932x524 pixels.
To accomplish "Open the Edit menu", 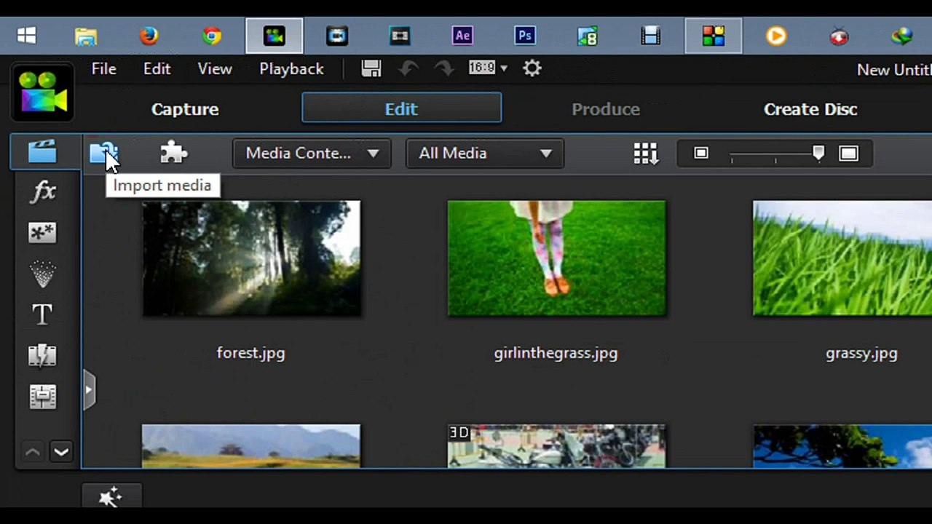I will pos(157,69).
